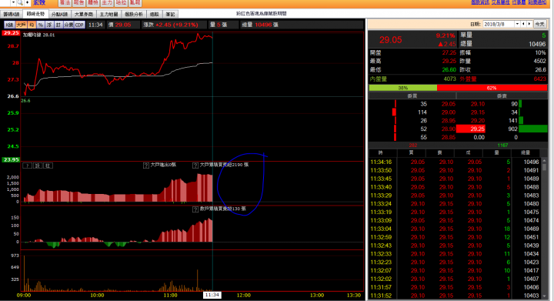Click the red toolbar button between 報告 and 主力
This screenshot has width=554, height=301.
(x=93, y=3)
